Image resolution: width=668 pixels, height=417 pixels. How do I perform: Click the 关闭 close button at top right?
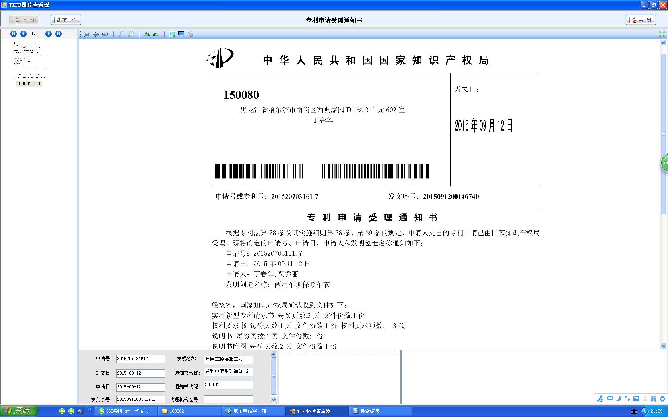point(641,20)
